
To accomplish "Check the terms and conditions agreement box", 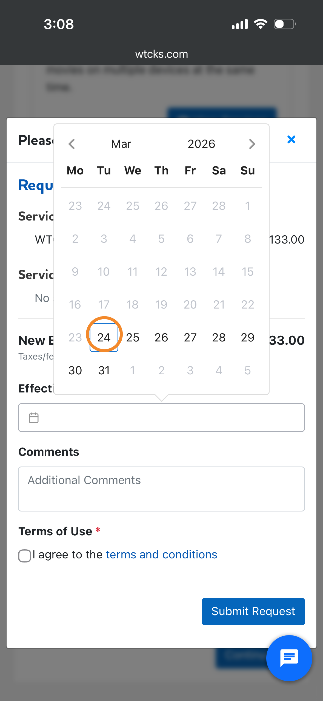I will [25, 556].
